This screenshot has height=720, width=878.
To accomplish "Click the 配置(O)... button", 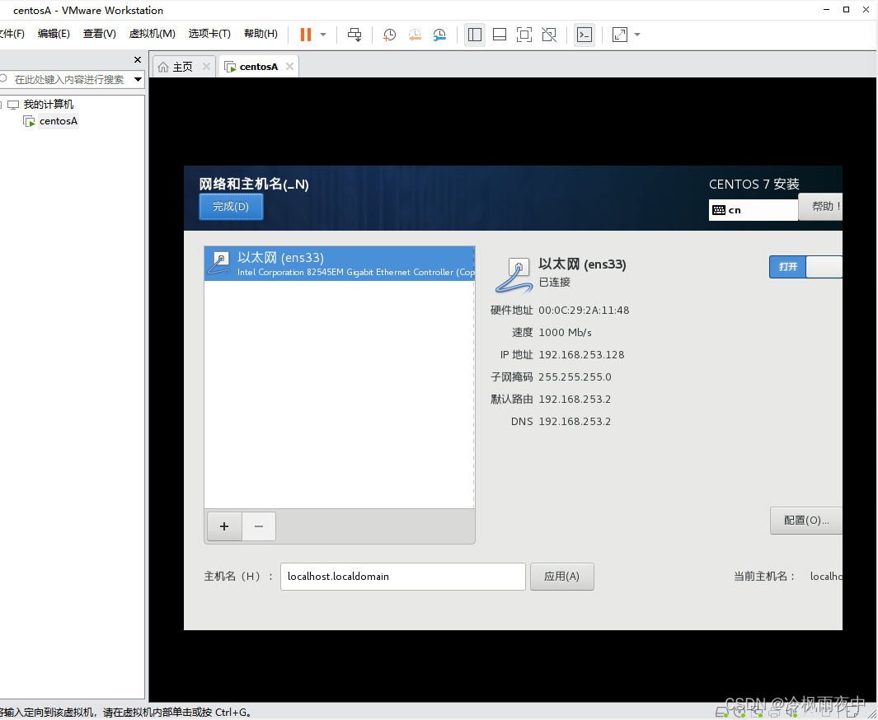I will pyautogui.click(x=805, y=521).
